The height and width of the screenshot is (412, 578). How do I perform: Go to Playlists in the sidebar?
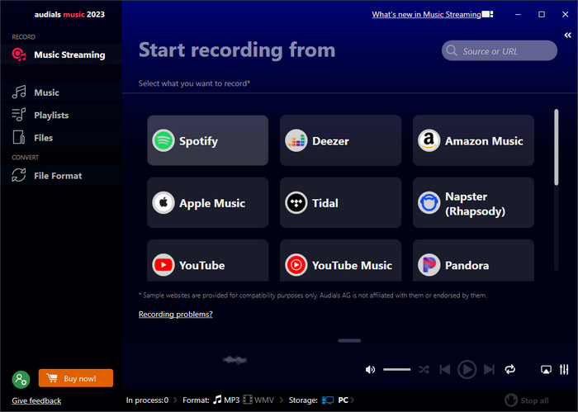tap(61, 115)
